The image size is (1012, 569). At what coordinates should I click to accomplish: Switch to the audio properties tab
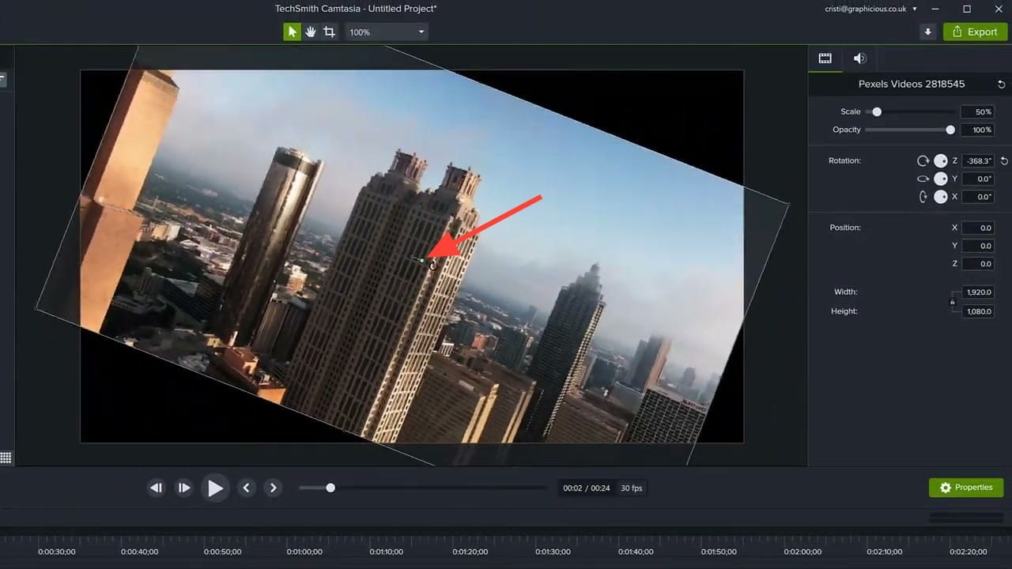pos(860,58)
